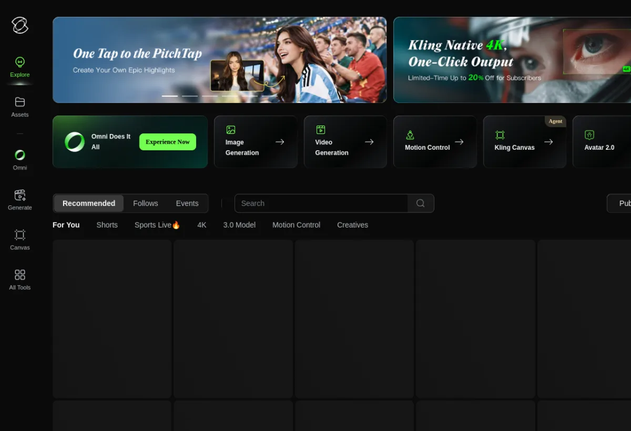Open the Kling Canvas card
The width and height of the screenshot is (631, 431).
point(525,142)
